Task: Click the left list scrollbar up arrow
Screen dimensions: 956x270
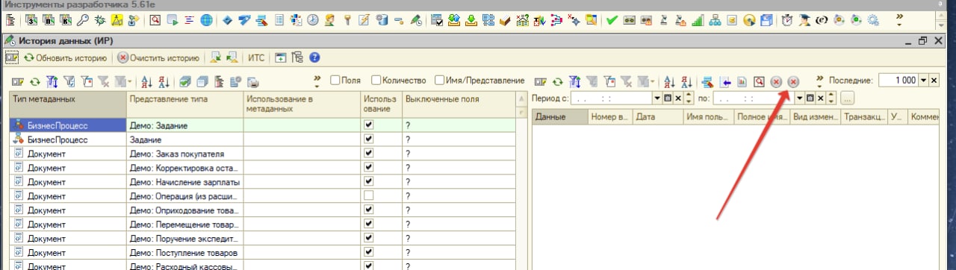Action: 521,99
